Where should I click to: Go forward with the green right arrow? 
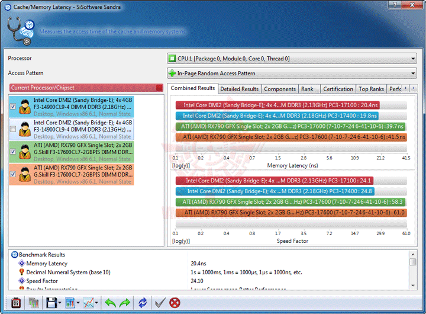coord(125,303)
